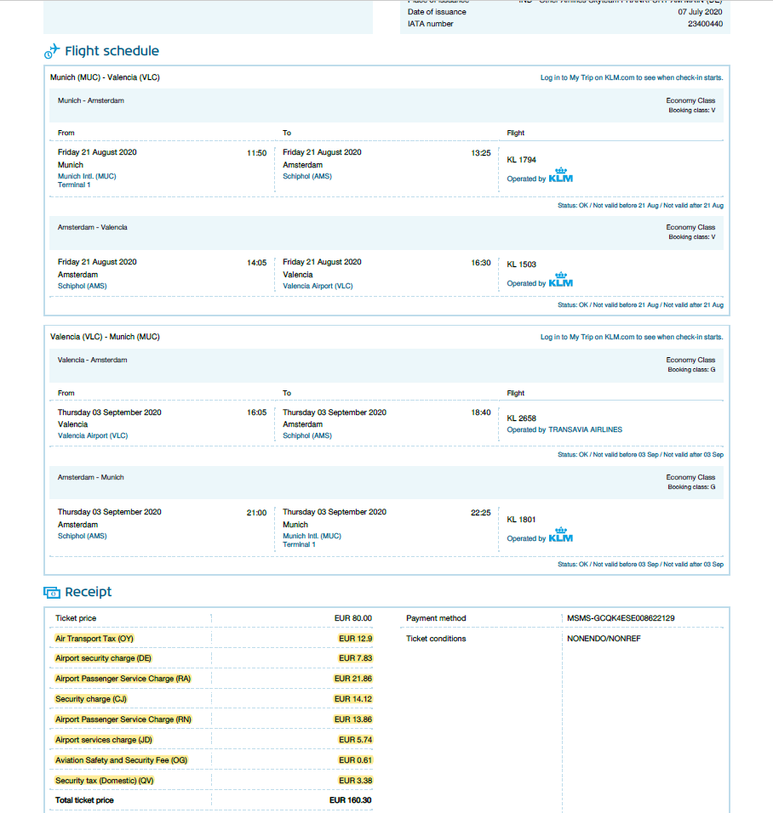Click flight number KL 1801
The height and width of the screenshot is (813, 773).
521,520
